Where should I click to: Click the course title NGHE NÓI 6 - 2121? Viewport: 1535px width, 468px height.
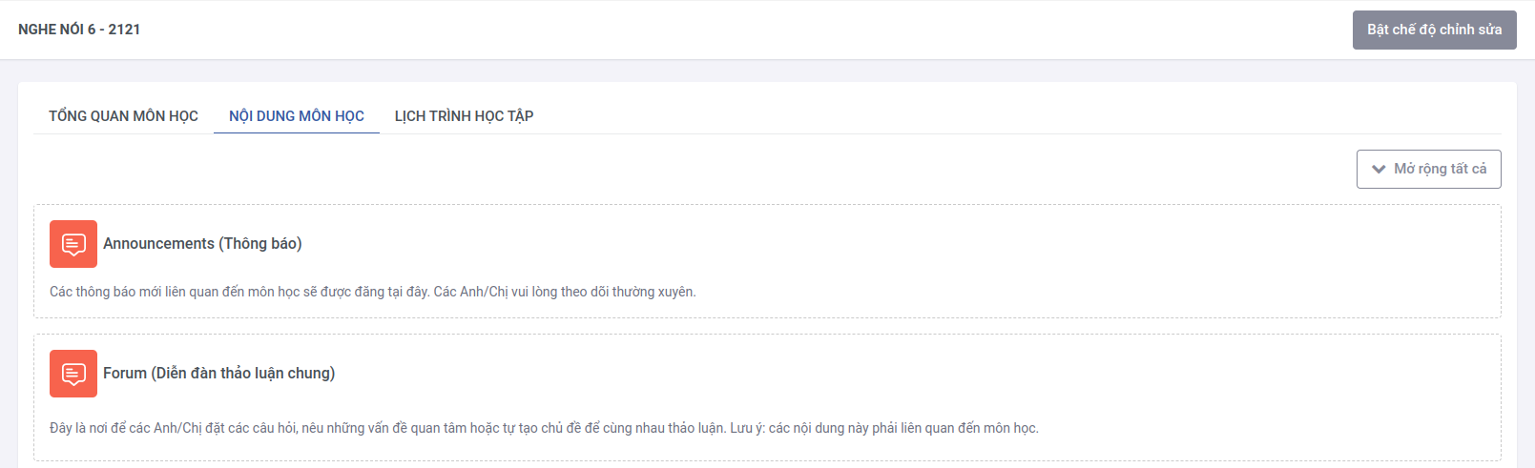[x=79, y=30]
